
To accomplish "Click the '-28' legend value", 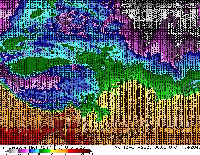I will (7, 154).
